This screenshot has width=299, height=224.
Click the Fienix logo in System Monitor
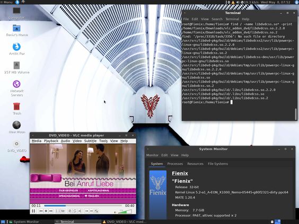point(158,194)
